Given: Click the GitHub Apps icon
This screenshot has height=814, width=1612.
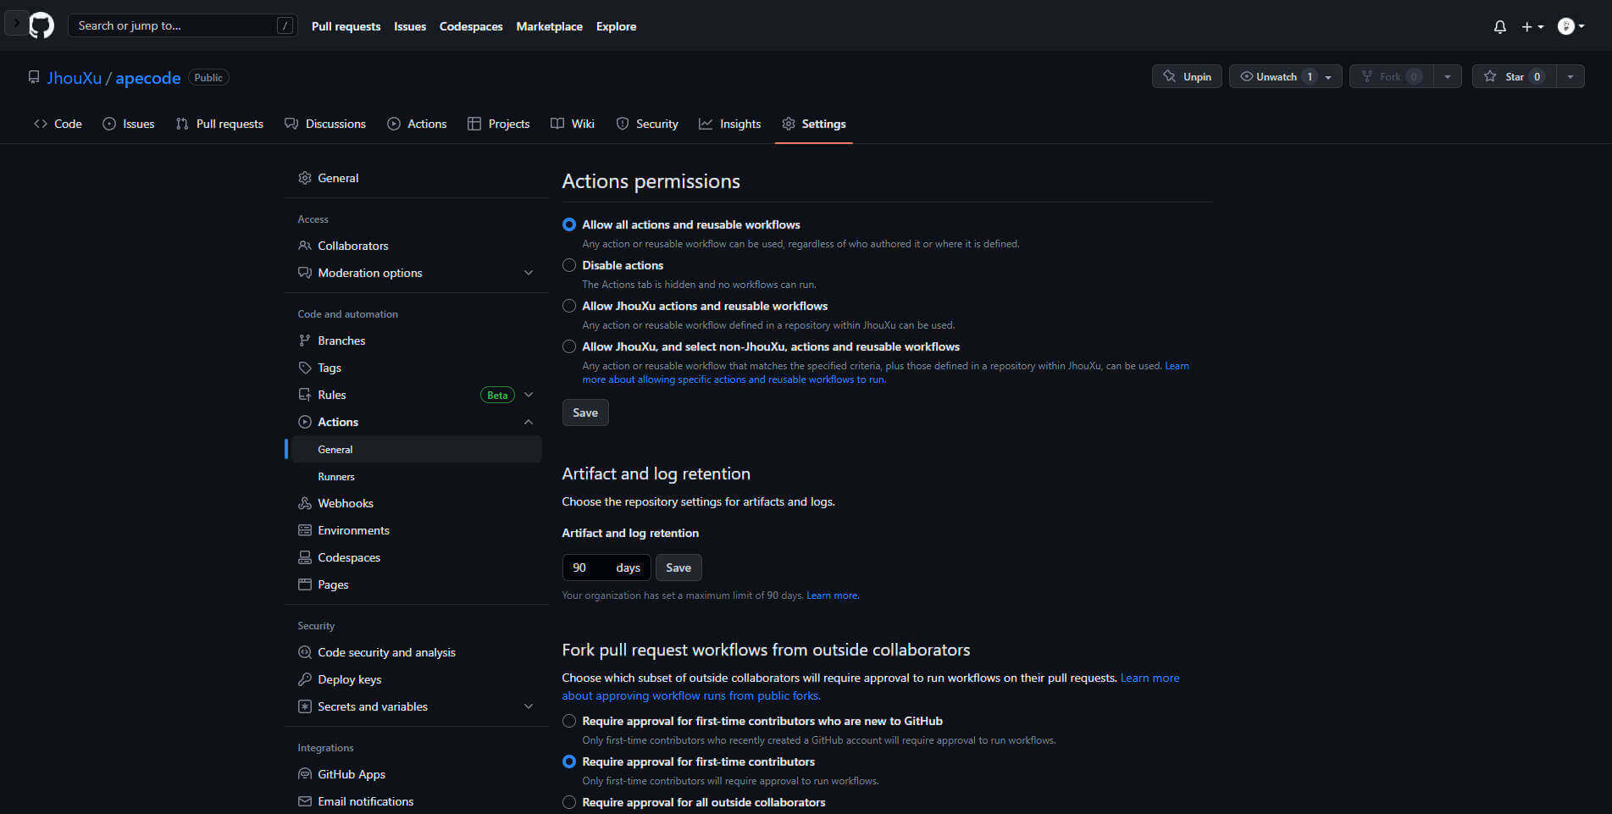Looking at the screenshot, I should 305,774.
